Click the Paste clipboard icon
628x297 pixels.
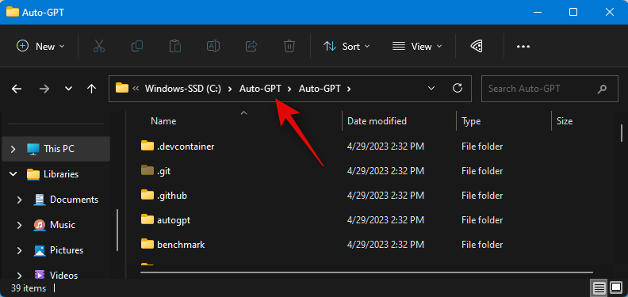pyautogui.click(x=175, y=47)
